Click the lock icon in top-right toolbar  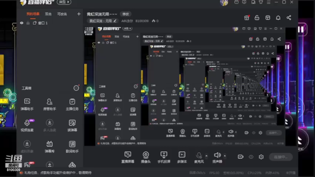click(x=257, y=18)
